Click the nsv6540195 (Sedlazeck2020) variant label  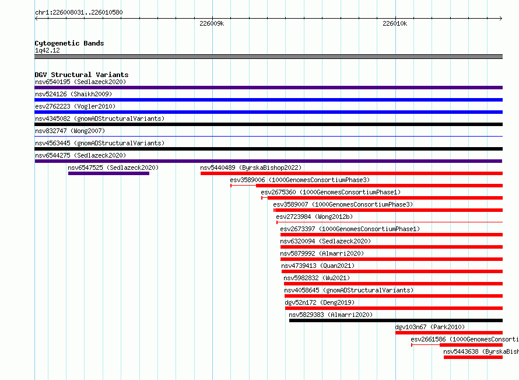(80, 82)
